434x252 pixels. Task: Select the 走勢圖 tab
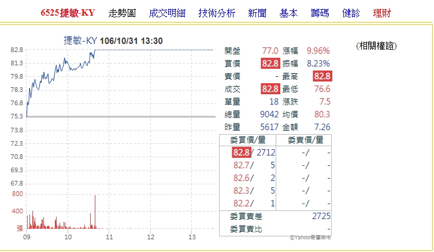(122, 13)
